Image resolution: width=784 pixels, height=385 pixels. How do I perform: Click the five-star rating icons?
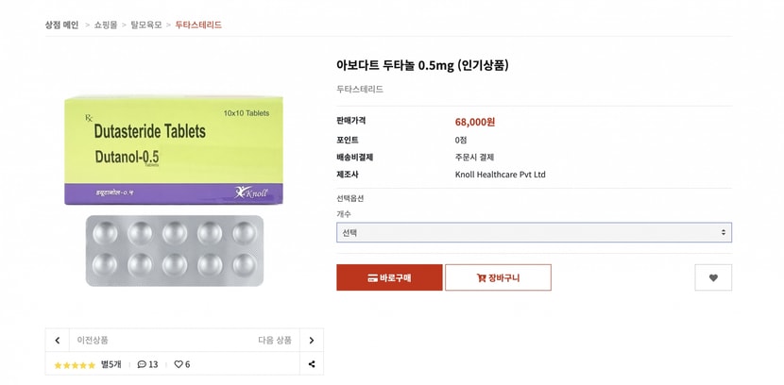[x=75, y=365]
